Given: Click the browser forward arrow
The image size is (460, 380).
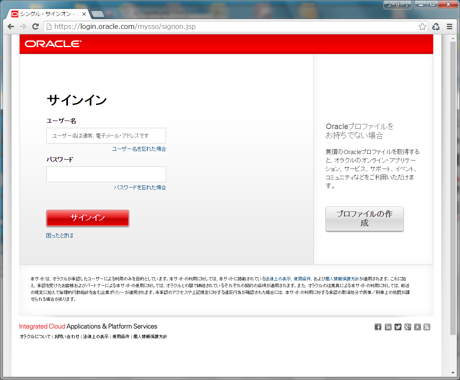Looking at the screenshot, I should click(23, 26).
